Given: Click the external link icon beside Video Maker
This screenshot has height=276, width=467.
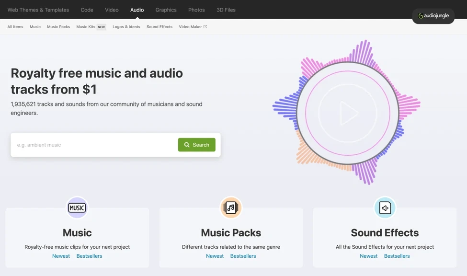Looking at the screenshot, I should [x=205, y=26].
